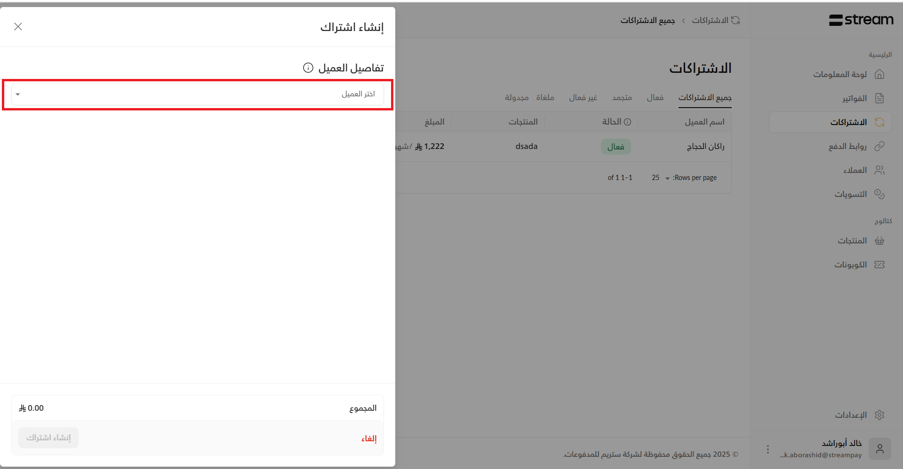Click the المنتجات products basket icon
The image size is (903, 469).
click(879, 241)
